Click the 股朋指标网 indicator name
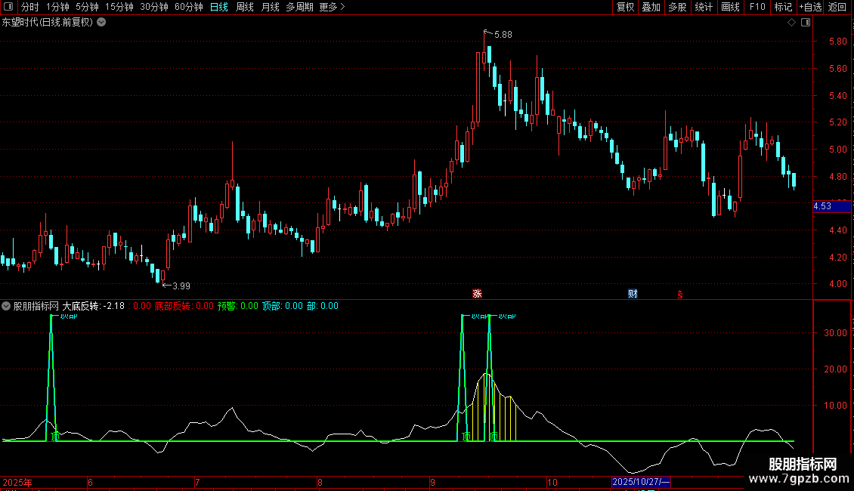 point(36,306)
